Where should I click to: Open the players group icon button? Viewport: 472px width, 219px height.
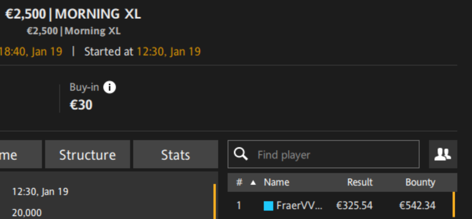point(443,154)
